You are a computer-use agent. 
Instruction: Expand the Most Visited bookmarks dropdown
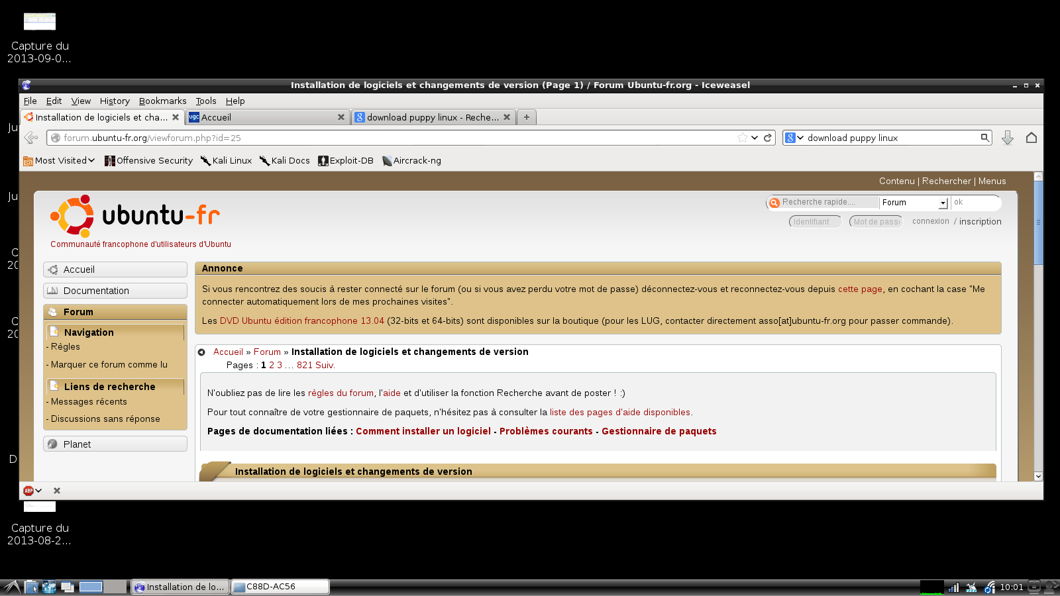(60, 161)
